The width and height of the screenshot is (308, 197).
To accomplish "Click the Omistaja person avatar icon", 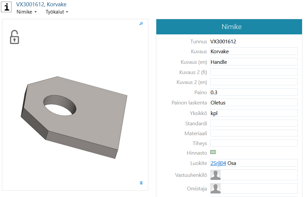I will pyautogui.click(x=216, y=188).
